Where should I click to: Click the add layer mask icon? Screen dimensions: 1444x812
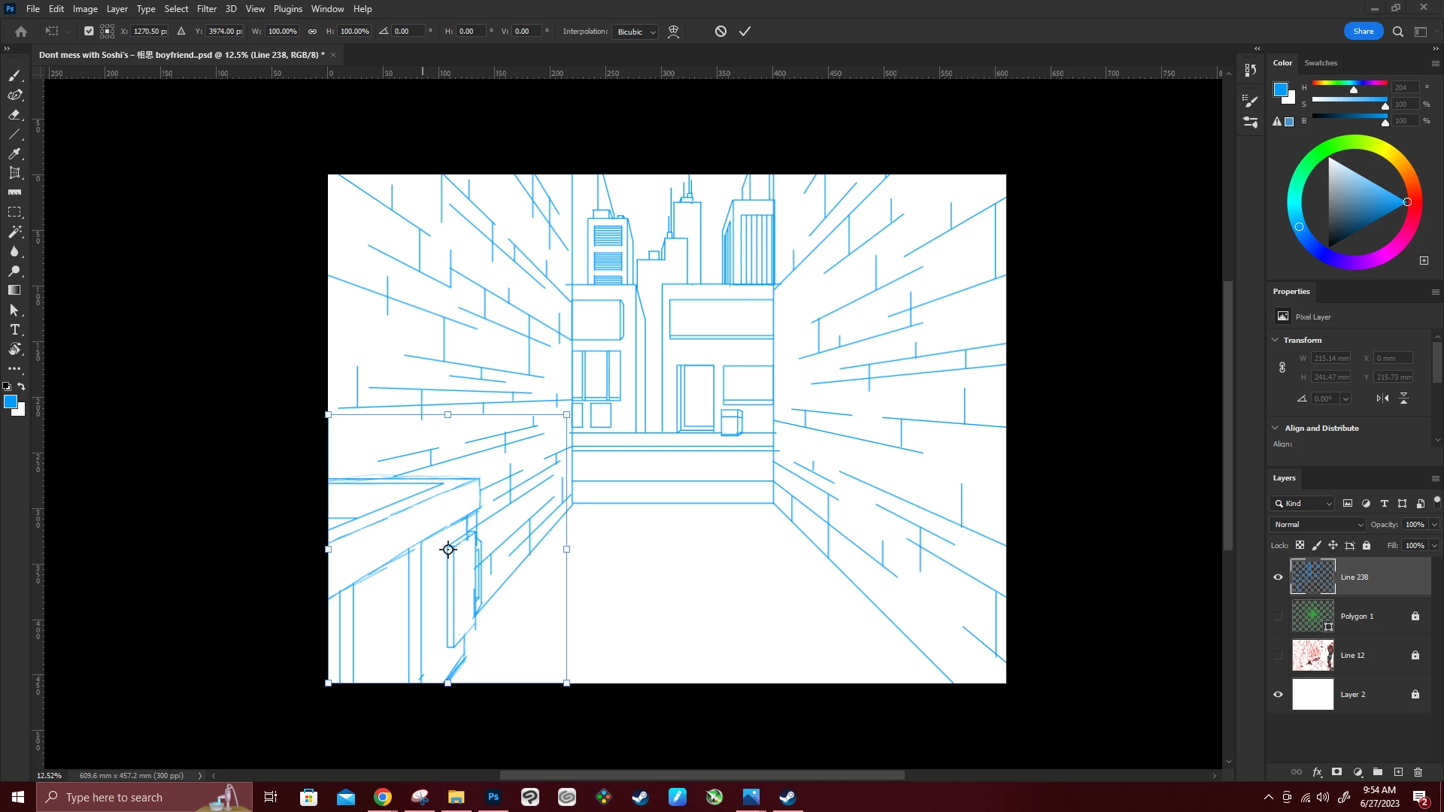pos(1336,772)
